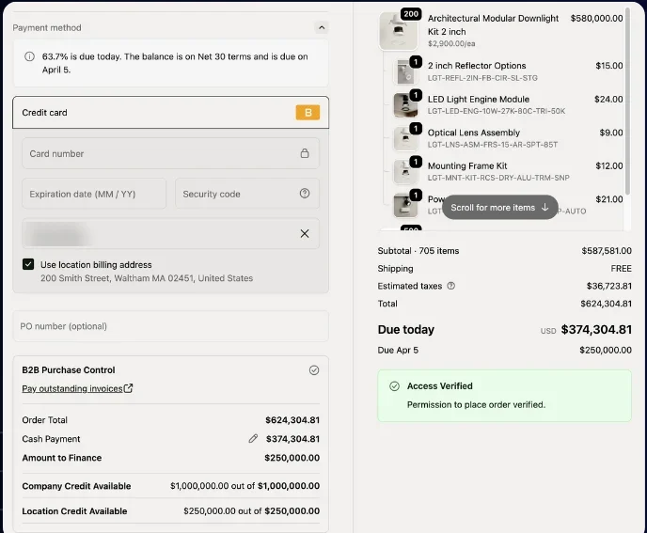Open Pay outstanding invoices link
The width and height of the screenshot is (647, 533).
click(x=72, y=388)
